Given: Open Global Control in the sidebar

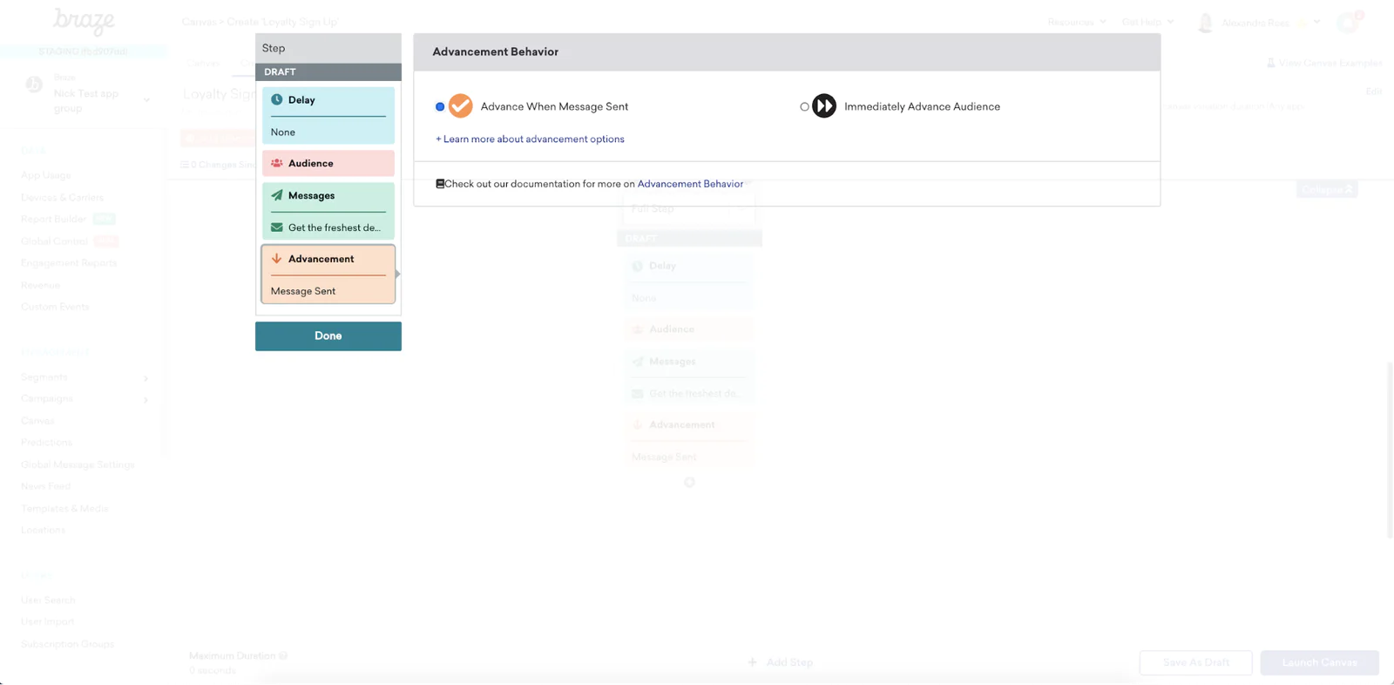Looking at the screenshot, I should coord(54,241).
